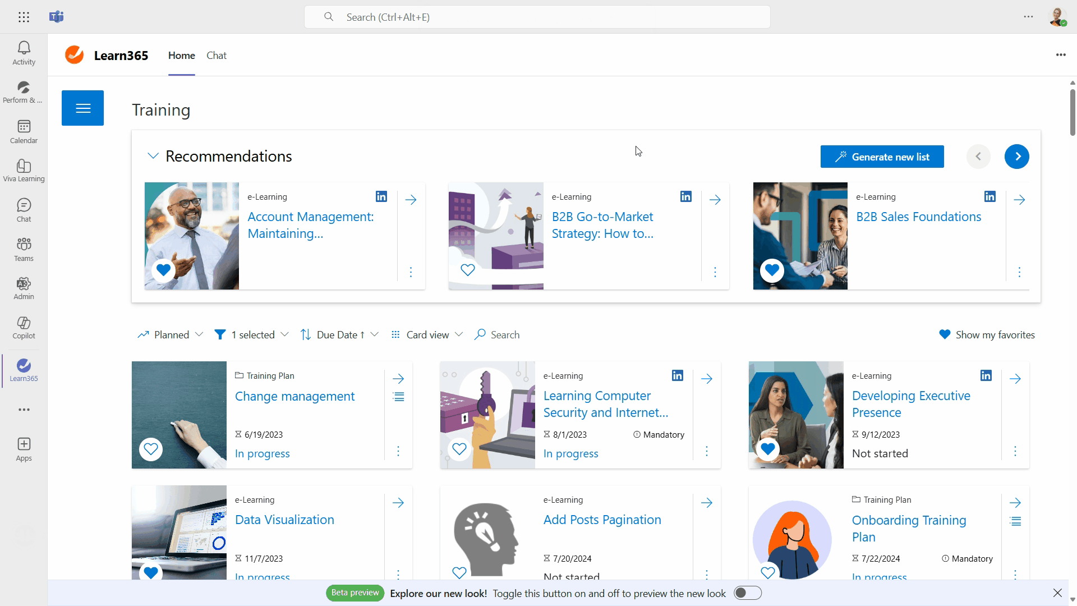
Task: Open more options for Learning Computer Security
Action: 706,451
